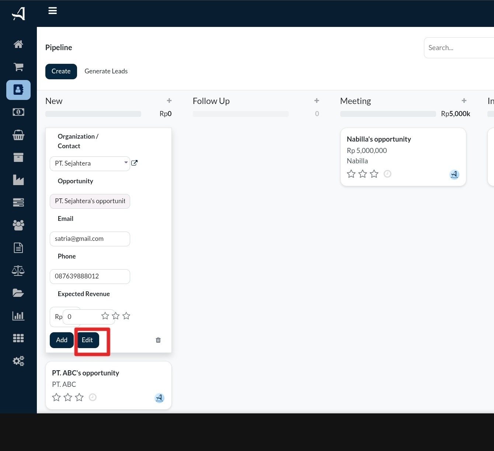Click the New column progress bar
Image resolution: width=494 pixels, height=451 pixels.
[x=93, y=114]
